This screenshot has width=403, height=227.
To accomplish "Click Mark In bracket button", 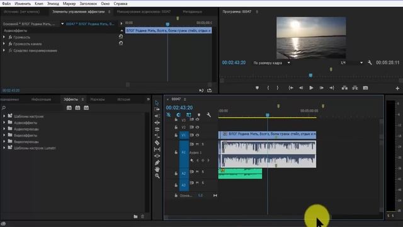I will (268, 88).
